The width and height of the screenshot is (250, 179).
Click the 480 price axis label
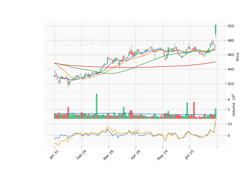(x=231, y=40)
